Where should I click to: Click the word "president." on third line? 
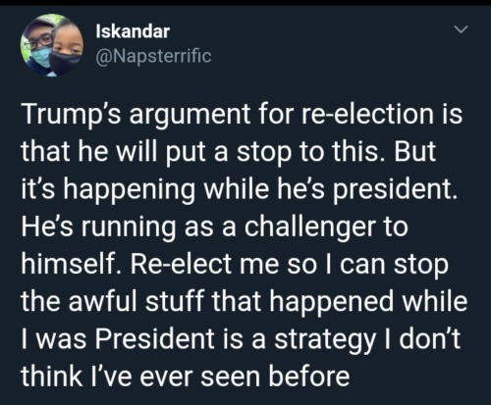tap(395, 190)
